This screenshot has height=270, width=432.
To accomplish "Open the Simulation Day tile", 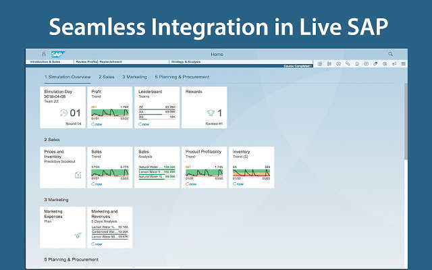I will point(63,107).
